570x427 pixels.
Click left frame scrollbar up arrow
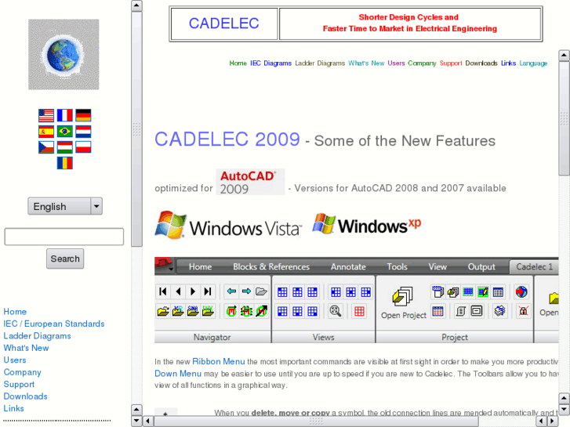click(x=136, y=5)
